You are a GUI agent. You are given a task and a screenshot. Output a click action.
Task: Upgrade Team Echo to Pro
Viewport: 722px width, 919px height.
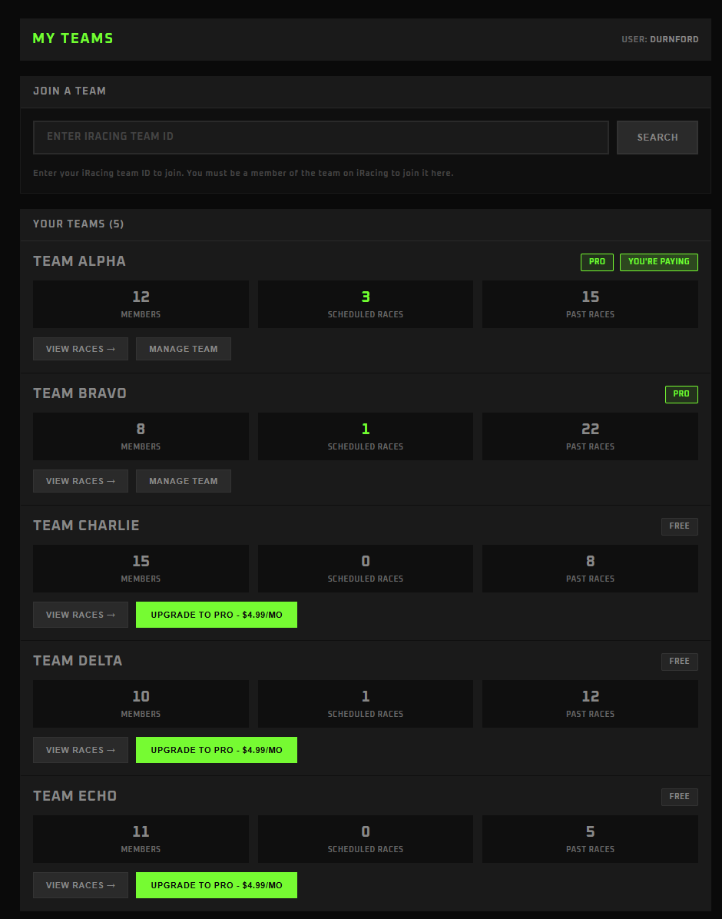point(216,884)
